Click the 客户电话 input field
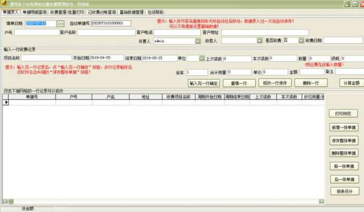 (177, 32)
